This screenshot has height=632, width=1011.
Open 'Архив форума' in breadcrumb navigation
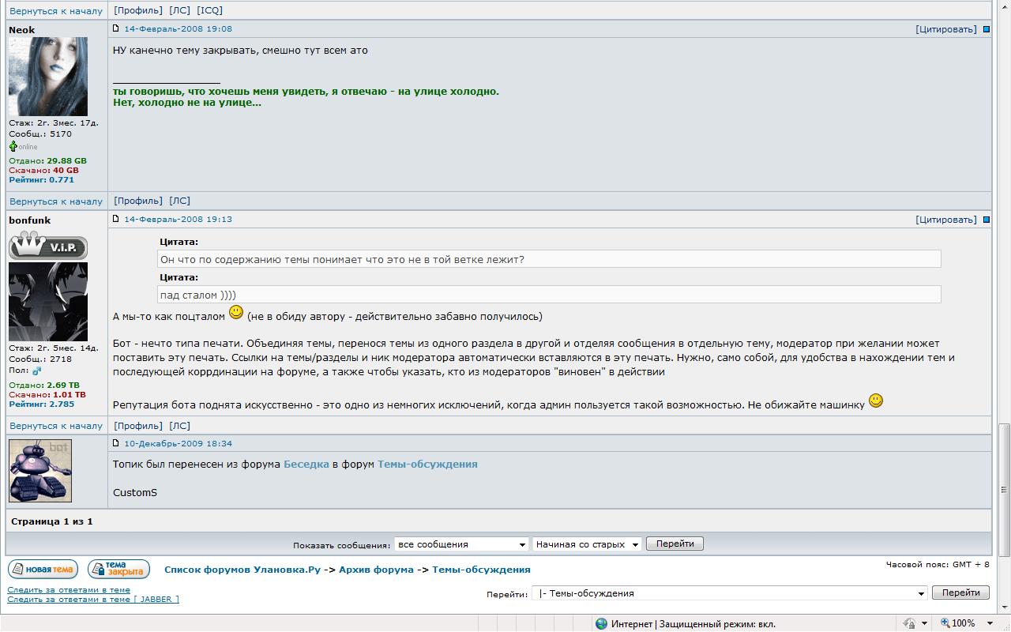tap(376, 570)
